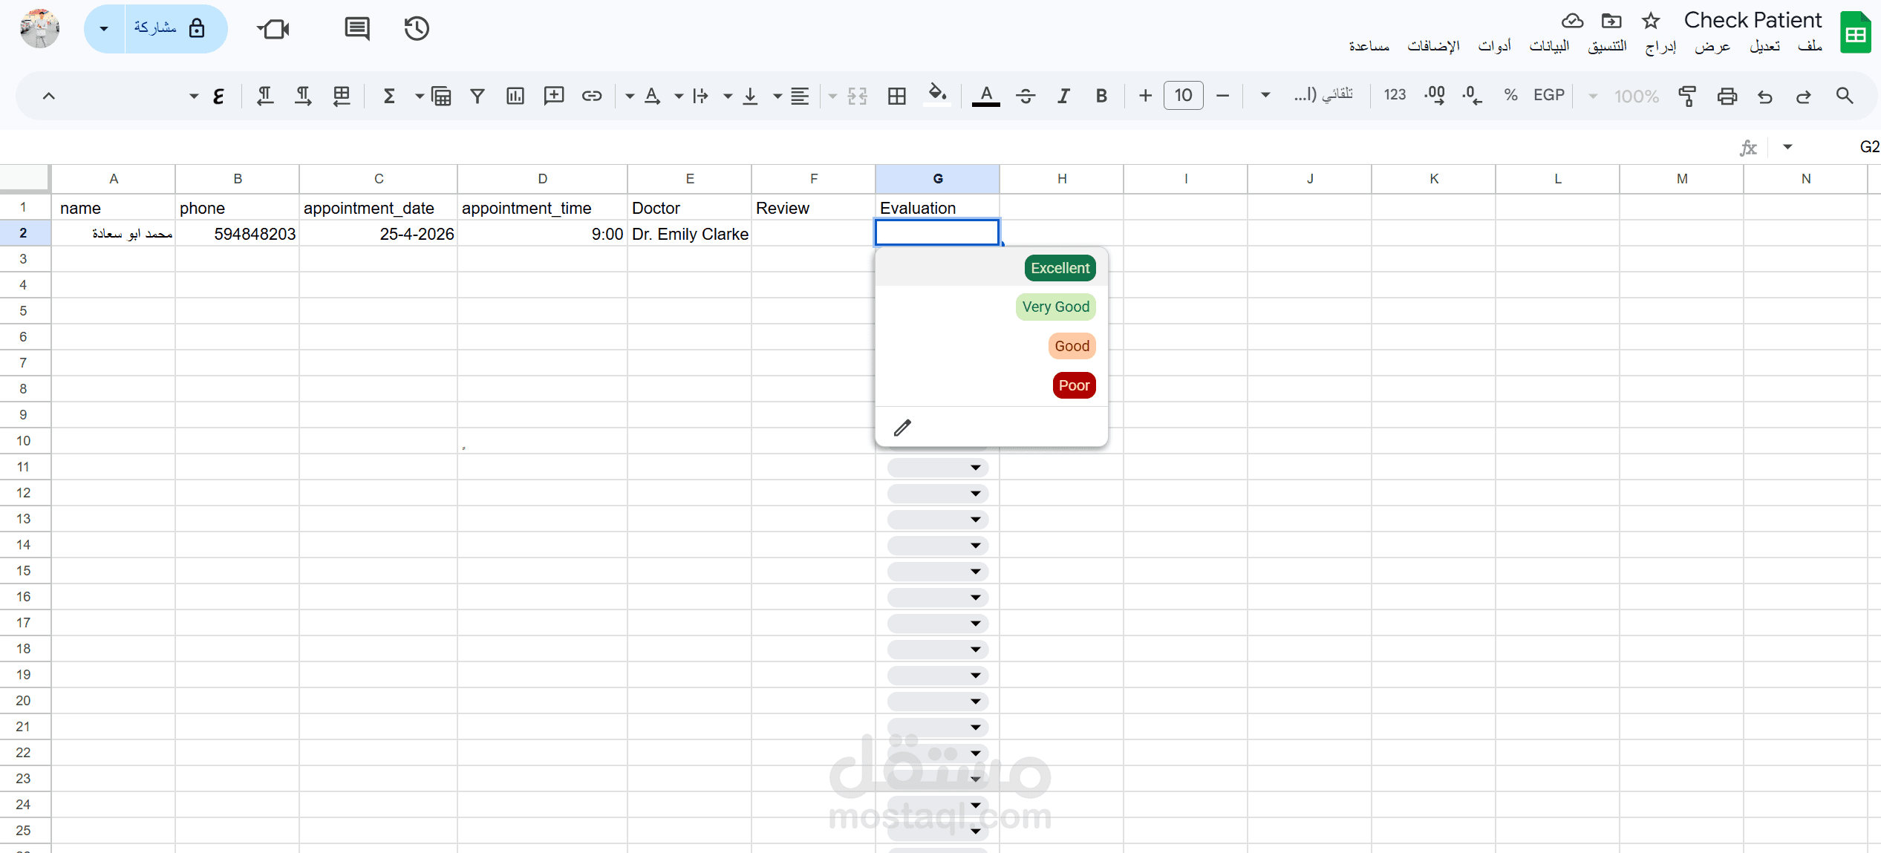Click the create filter funnel icon
1881x853 pixels.
pos(477,96)
